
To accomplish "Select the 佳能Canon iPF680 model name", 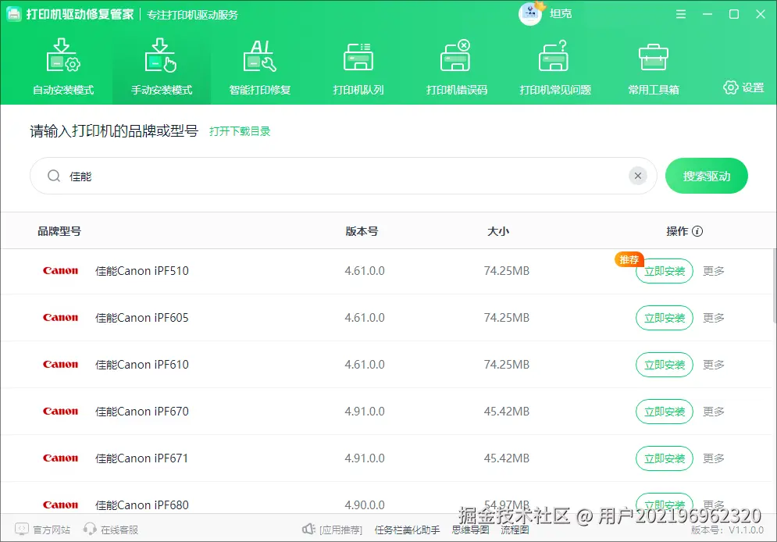I will 141,505.
